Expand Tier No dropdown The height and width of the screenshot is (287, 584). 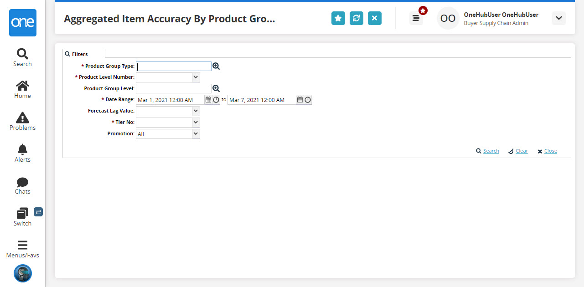pos(196,122)
